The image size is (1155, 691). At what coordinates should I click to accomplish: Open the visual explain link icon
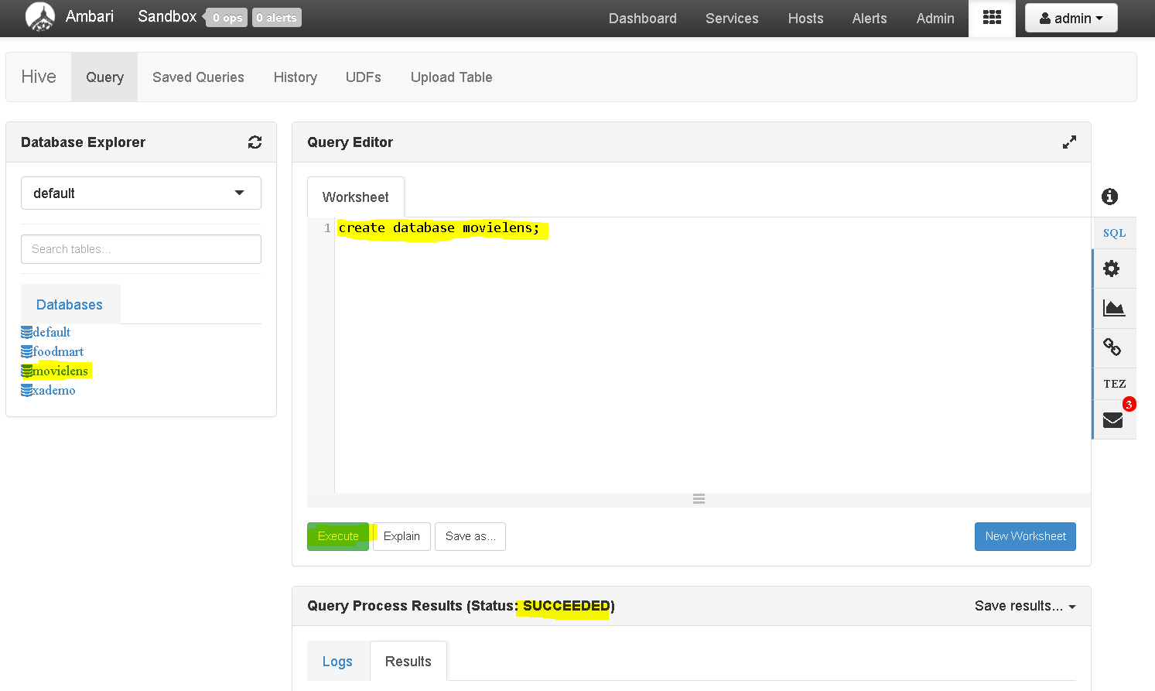click(1112, 347)
